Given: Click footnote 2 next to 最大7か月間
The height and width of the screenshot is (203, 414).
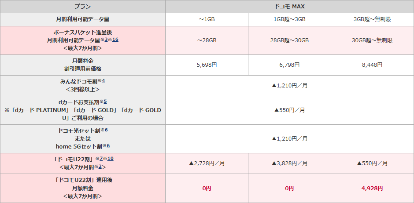Looking at the screenshot, I should [x=100, y=167].
